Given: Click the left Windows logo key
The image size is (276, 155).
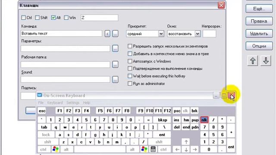Looking at the screenshot, I should pos(56,149).
